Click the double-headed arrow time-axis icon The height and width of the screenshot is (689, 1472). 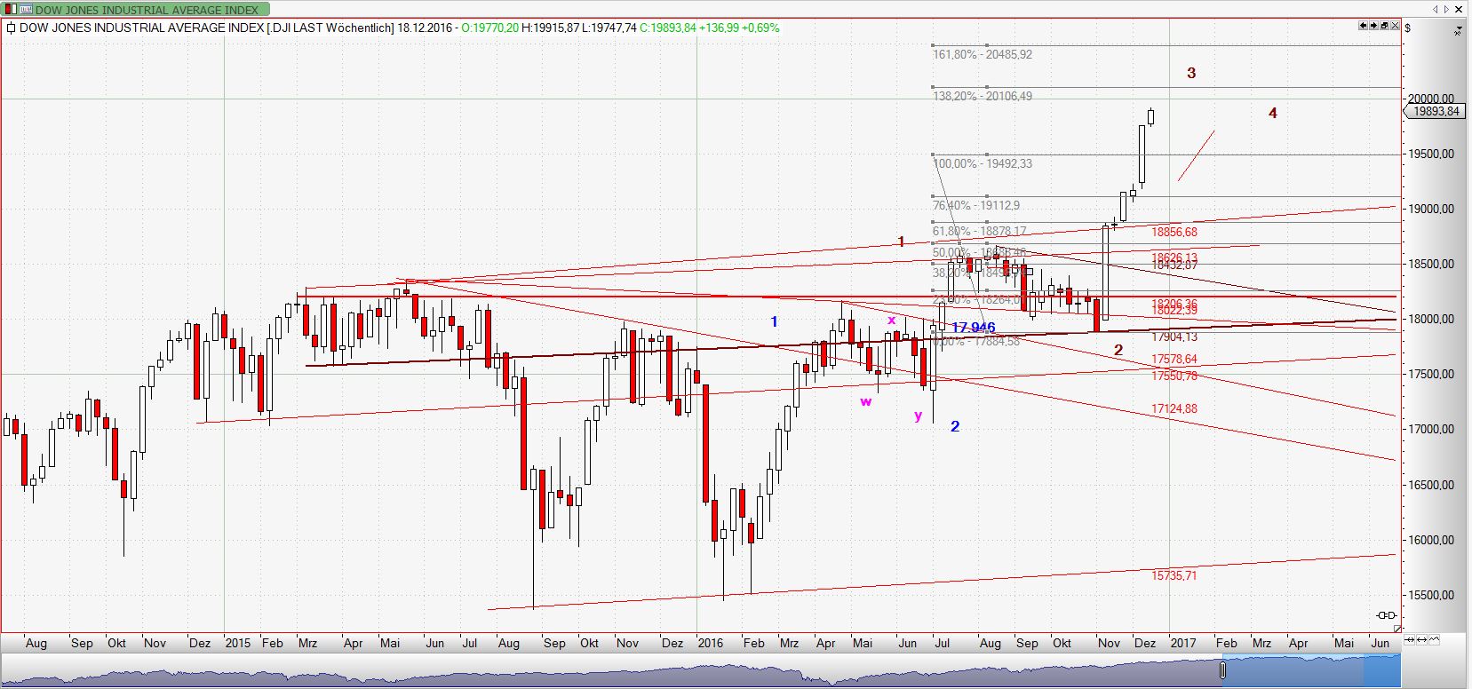[x=1420, y=639]
